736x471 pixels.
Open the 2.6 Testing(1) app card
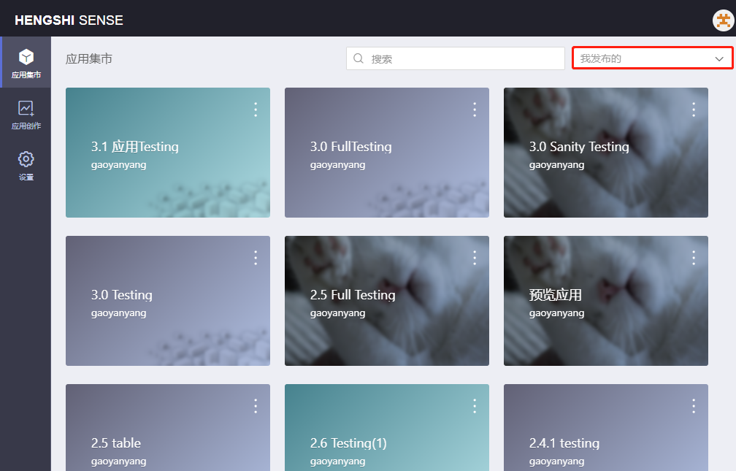tap(387, 427)
